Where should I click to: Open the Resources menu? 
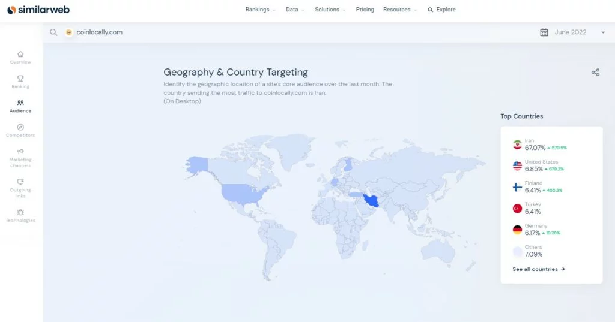pyautogui.click(x=400, y=10)
